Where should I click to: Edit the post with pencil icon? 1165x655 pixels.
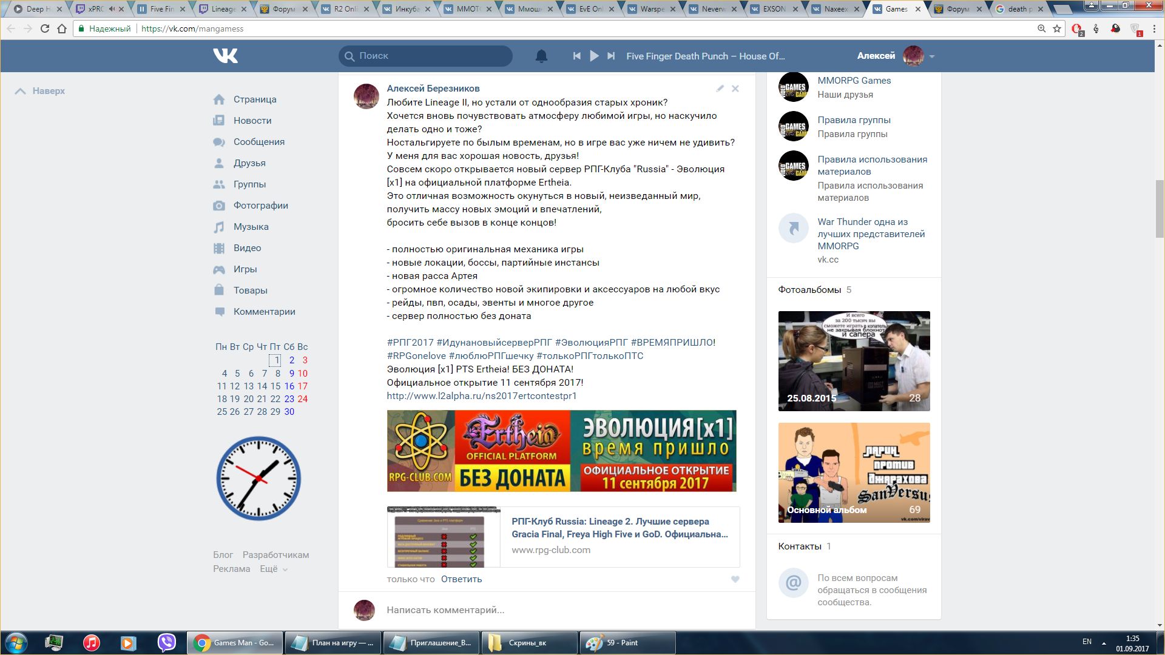tap(720, 89)
